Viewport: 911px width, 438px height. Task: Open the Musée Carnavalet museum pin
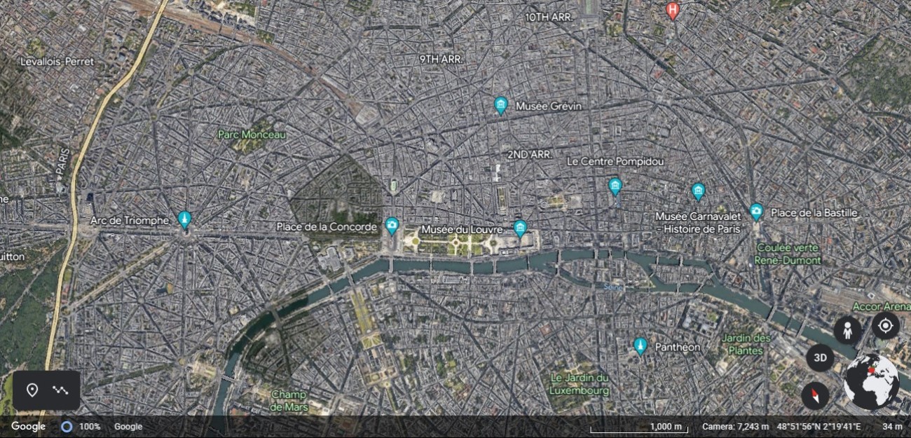[698, 191]
